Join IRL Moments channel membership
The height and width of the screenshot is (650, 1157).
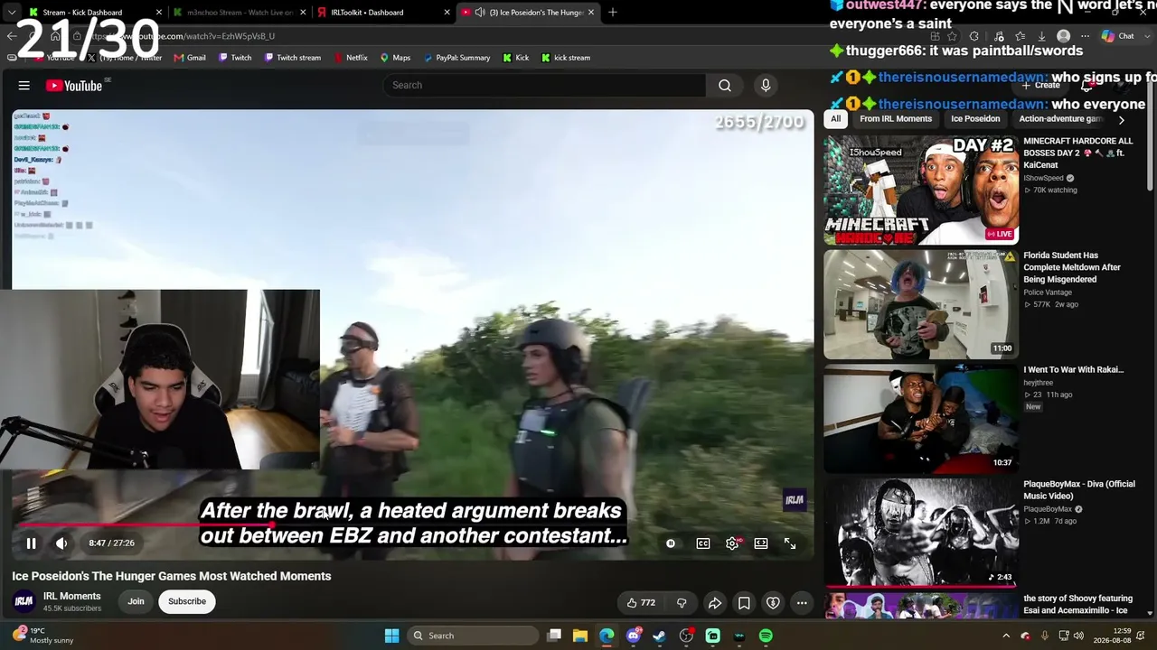(x=136, y=601)
